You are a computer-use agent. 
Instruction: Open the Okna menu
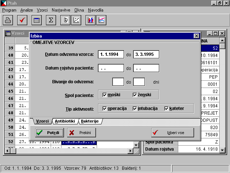click(79, 10)
